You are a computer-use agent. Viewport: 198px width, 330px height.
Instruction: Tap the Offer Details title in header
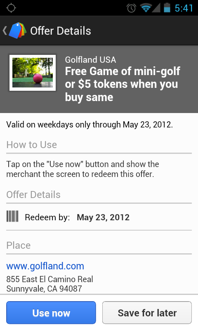[61, 31]
